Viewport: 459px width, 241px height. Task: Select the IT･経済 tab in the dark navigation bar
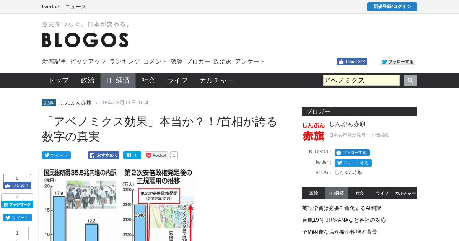pyautogui.click(x=118, y=80)
